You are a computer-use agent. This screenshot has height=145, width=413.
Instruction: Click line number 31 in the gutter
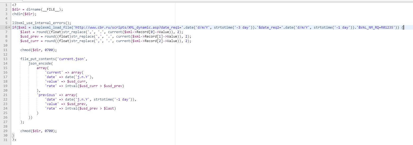click(x=5, y=140)
